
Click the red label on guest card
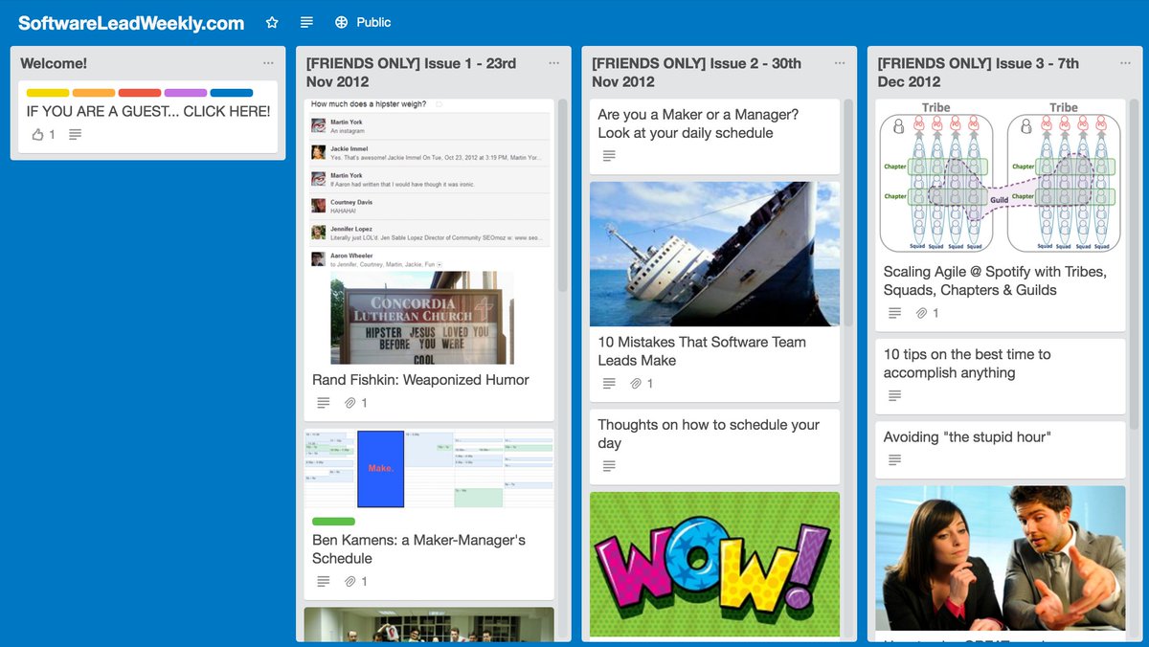140,93
